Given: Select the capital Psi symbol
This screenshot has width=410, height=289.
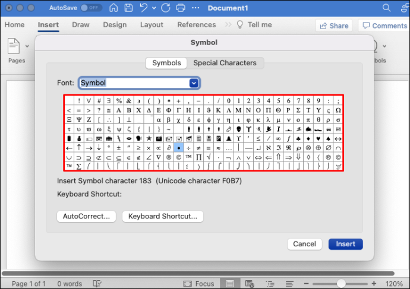Looking at the screenshot, I should [79, 119].
